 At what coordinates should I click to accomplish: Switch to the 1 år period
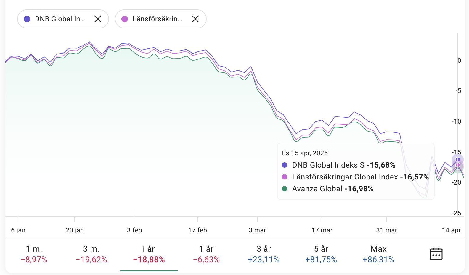(x=206, y=254)
